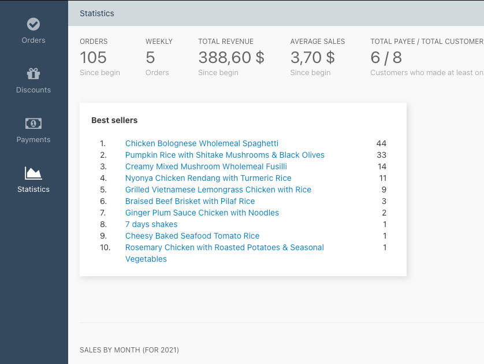This screenshot has width=484, height=364.
Task: Open Cheesy Baked Seafood Tomato Rice link
Action: tap(192, 236)
